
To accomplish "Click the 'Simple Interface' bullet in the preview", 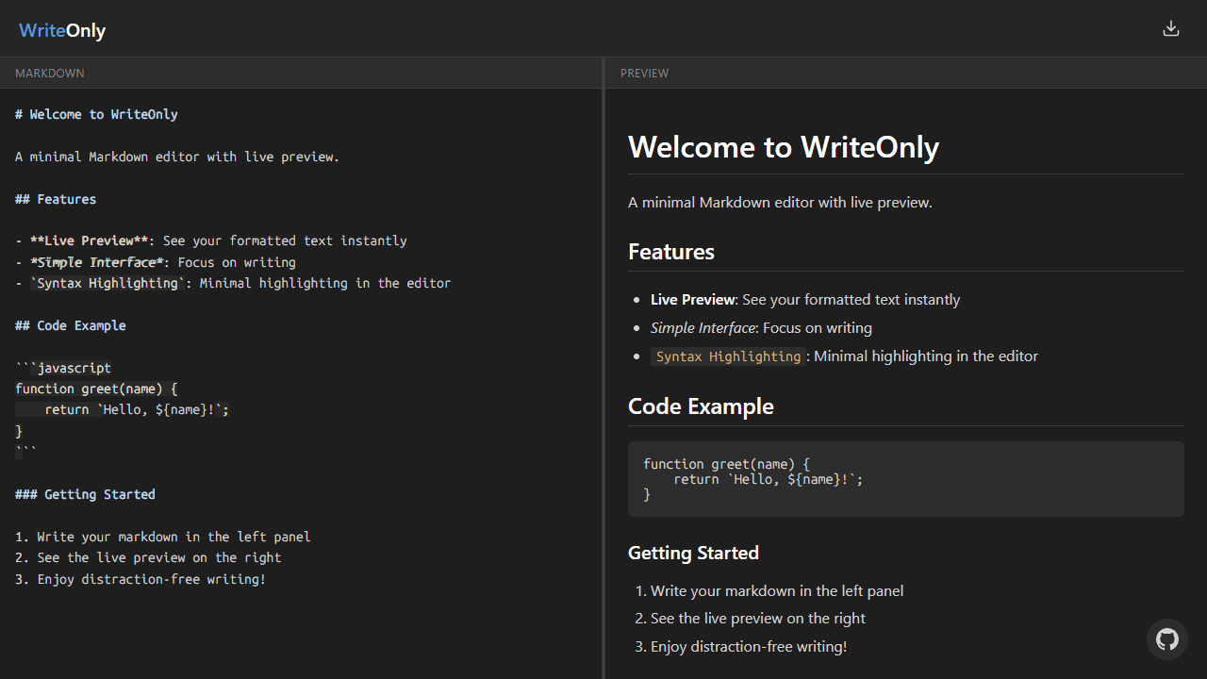I will (761, 328).
